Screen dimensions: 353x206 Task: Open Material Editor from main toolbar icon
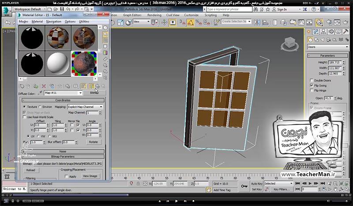[x=319, y=22]
